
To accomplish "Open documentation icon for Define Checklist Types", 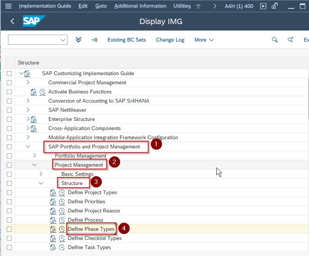I will coord(53,238).
